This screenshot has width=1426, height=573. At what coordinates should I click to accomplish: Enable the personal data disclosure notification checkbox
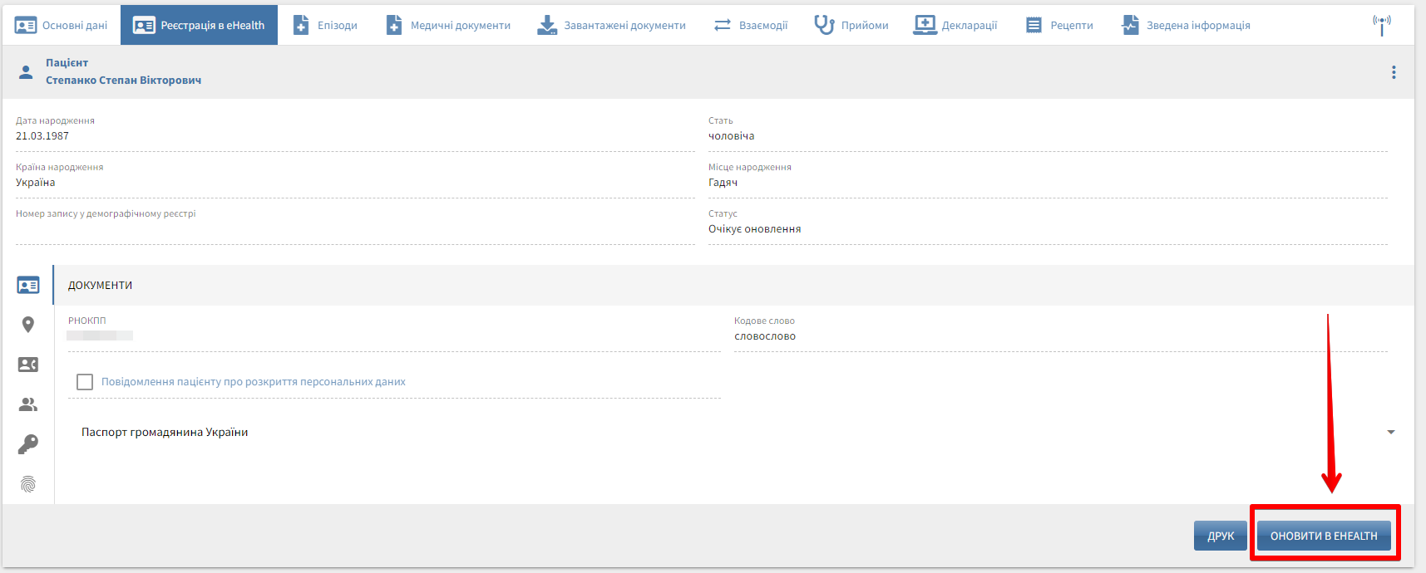click(85, 382)
